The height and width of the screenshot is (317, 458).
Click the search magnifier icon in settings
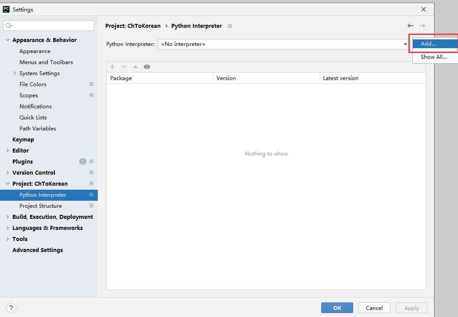tap(9, 26)
